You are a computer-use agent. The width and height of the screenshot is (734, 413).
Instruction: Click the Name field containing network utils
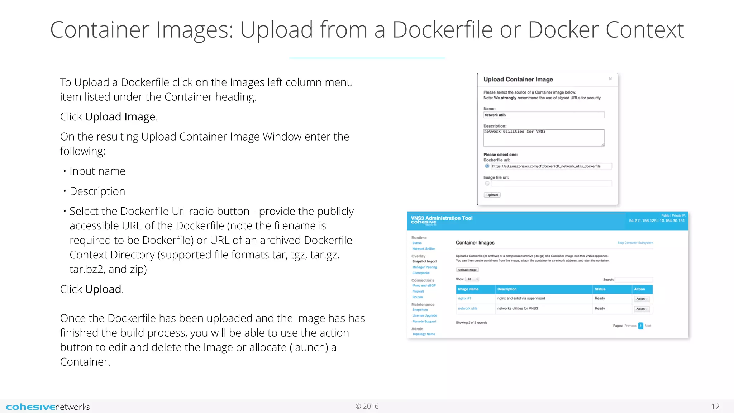pyautogui.click(x=544, y=115)
